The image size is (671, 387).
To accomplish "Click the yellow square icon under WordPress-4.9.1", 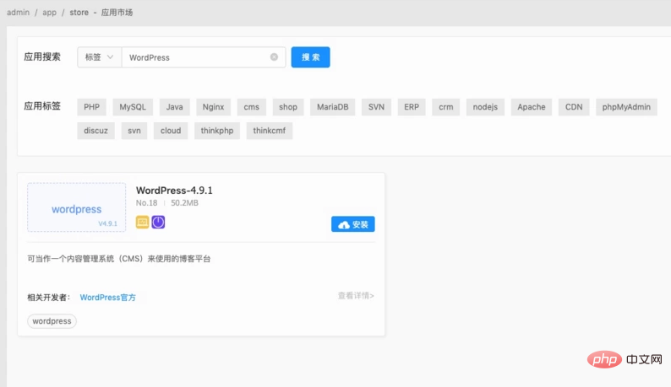I will click(x=143, y=223).
